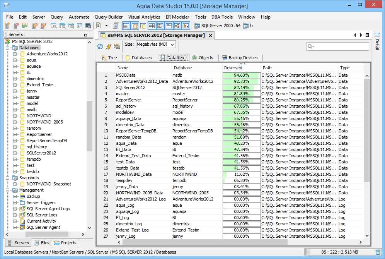Collapse the Management tree node

tap(8, 190)
